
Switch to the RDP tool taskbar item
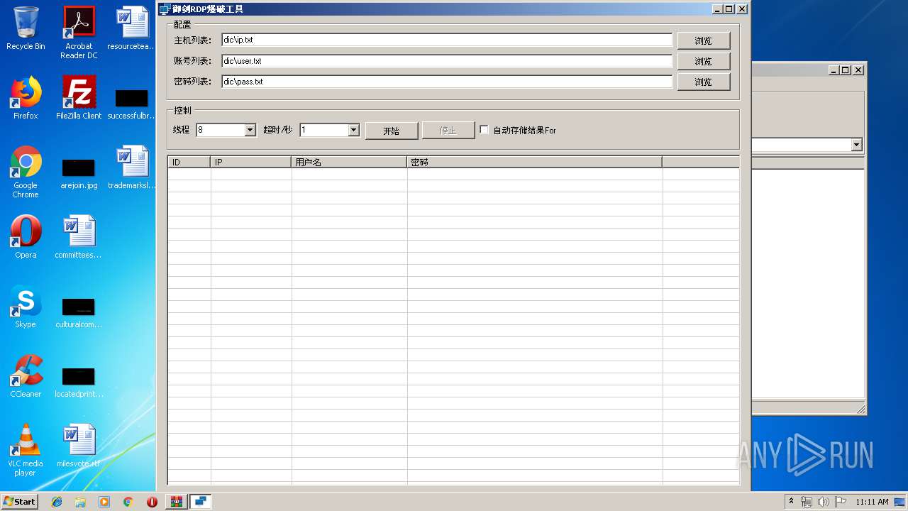[201, 502]
